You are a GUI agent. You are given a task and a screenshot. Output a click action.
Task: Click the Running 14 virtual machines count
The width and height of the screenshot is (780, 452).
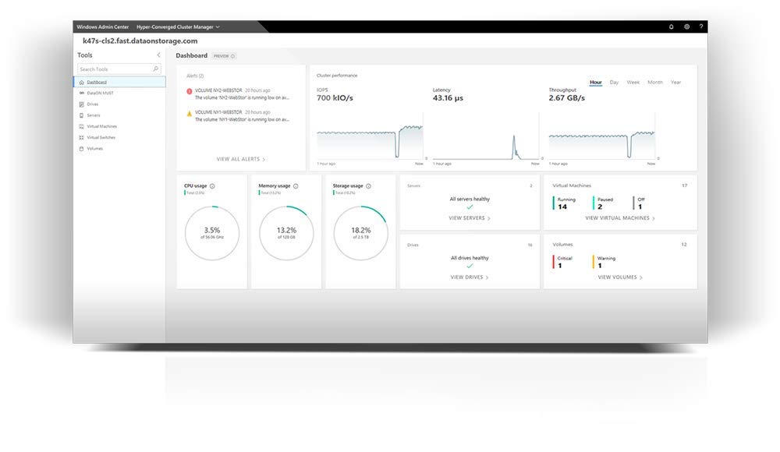564,203
